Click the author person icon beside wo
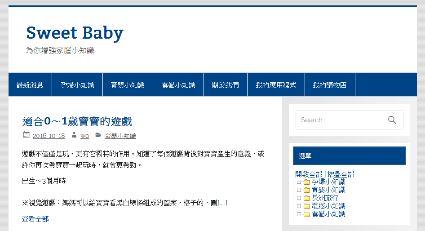Viewport: 425px width, 231px height. tap(74, 135)
